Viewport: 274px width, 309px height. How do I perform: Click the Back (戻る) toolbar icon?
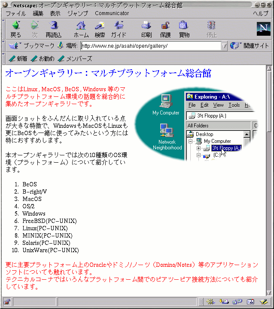[x=15, y=29]
